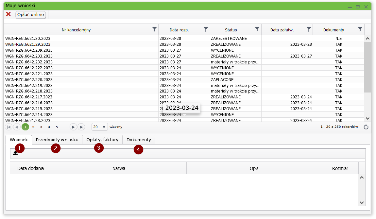
Task: Select row WGN-RZG.6642.239.2023
Action: click(x=29, y=50)
